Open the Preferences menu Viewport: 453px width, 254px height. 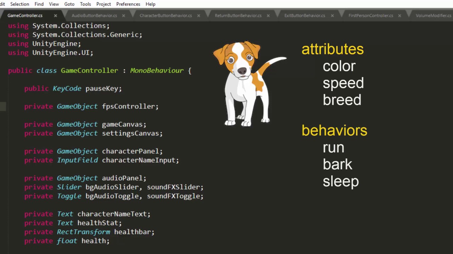click(128, 4)
